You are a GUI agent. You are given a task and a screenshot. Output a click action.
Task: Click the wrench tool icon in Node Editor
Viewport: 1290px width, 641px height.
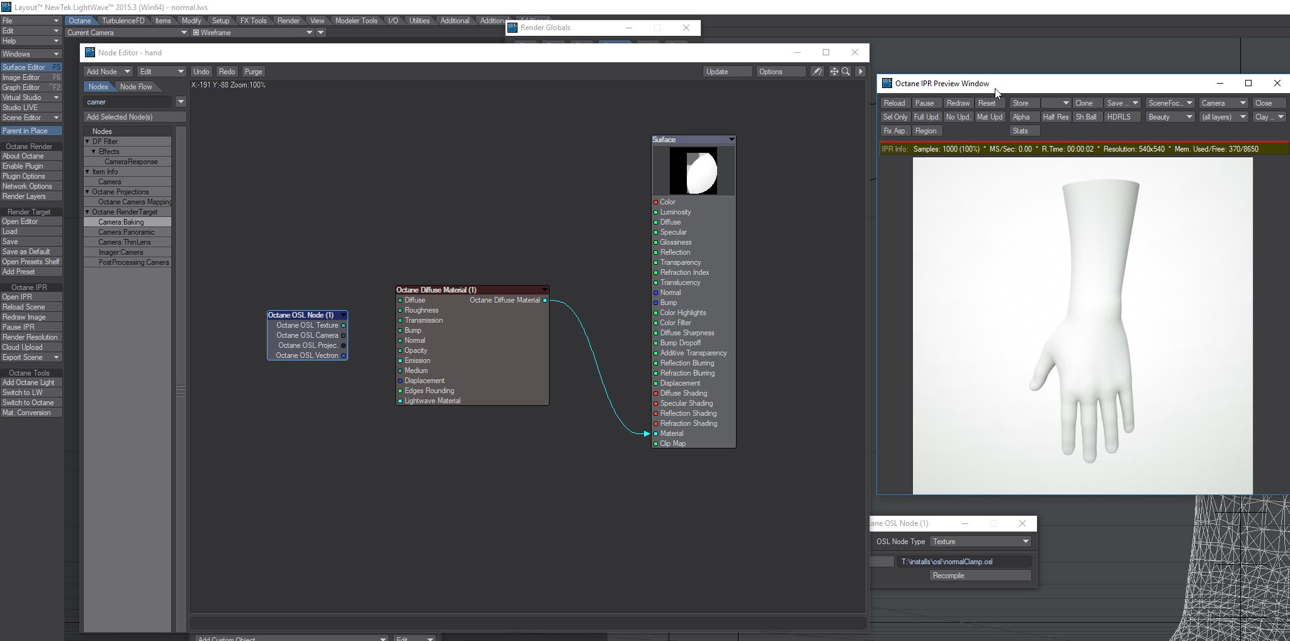(817, 72)
